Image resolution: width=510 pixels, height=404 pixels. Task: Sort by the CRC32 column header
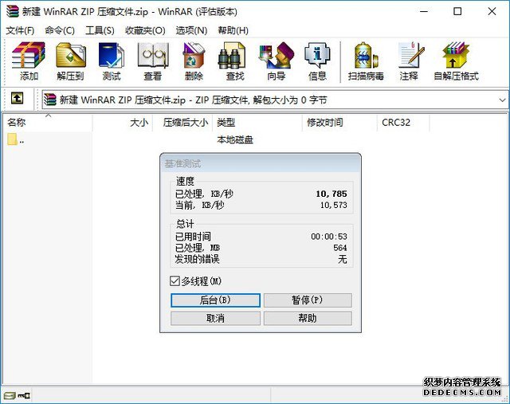[x=403, y=123]
